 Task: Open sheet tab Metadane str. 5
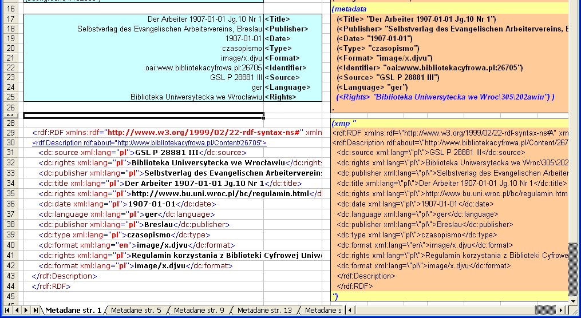pos(136,310)
